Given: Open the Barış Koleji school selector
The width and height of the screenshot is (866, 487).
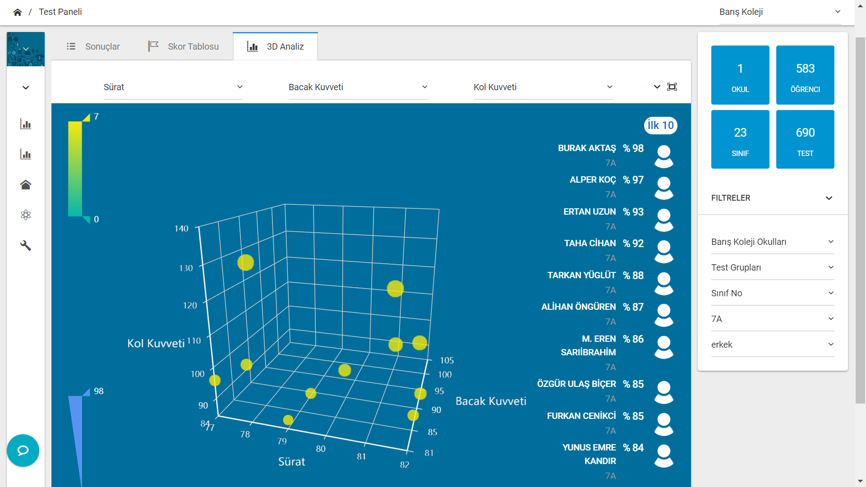Looking at the screenshot, I should click(780, 12).
